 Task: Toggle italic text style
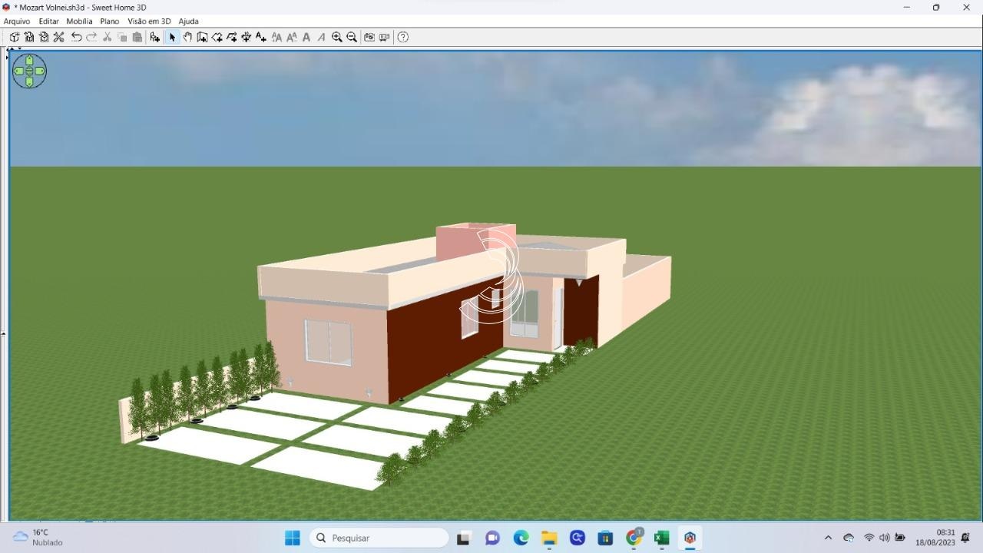point(321,37)
